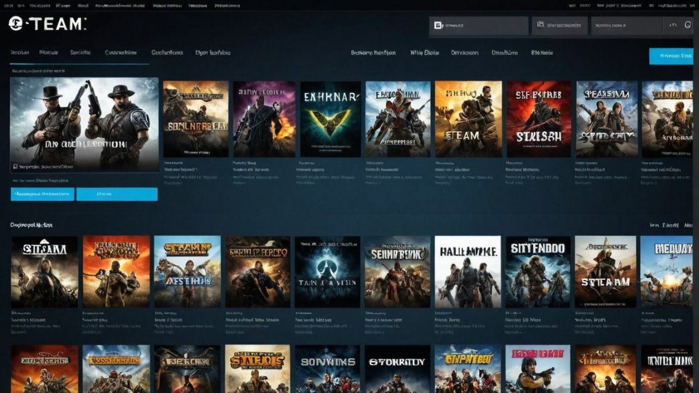Click the square icon inside the first header box

click(x=438, y=26)
